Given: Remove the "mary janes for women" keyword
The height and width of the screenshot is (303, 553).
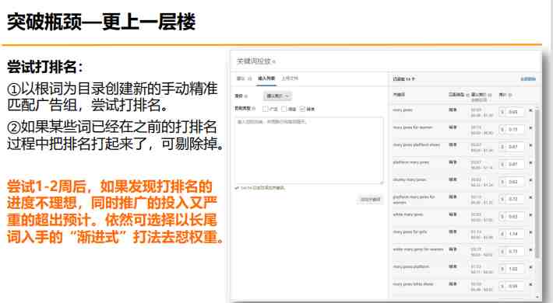Looking at the screenshot, I should (530, 128).
